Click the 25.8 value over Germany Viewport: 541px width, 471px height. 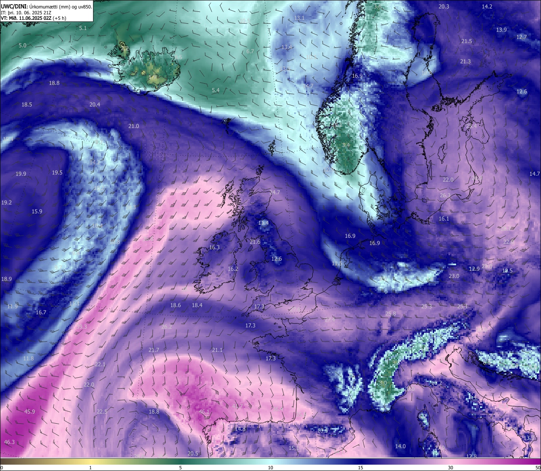[391, 314]
